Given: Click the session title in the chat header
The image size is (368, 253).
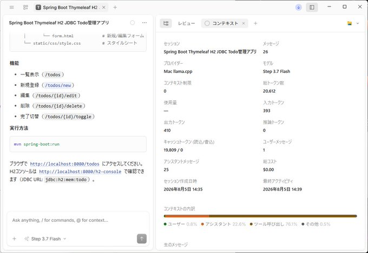Looking at the screenshot, I should coord(59,23).
